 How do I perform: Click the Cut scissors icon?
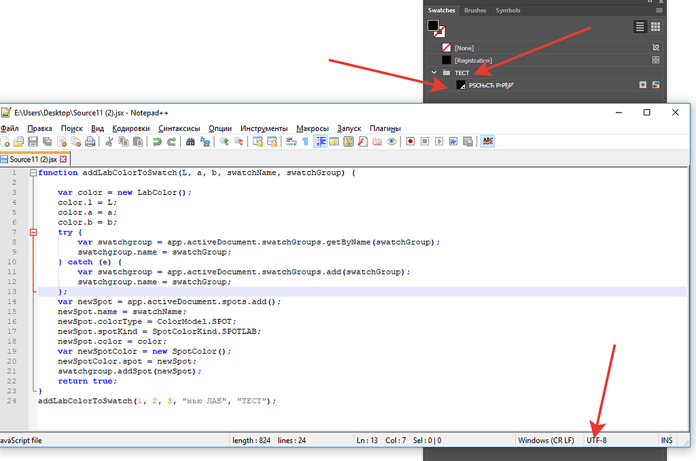109,141
